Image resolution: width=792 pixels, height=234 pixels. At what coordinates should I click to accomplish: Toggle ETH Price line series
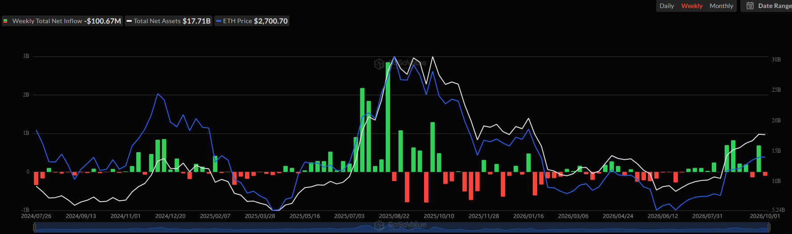pyautogui.click(x=252, y=21)
